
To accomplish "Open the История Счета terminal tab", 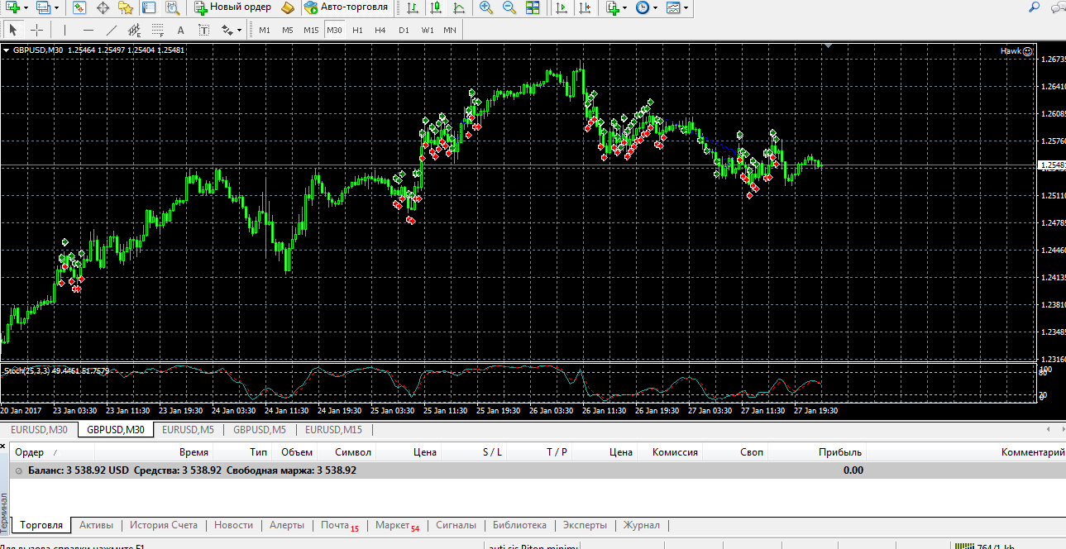I will (x=164, y=525).
